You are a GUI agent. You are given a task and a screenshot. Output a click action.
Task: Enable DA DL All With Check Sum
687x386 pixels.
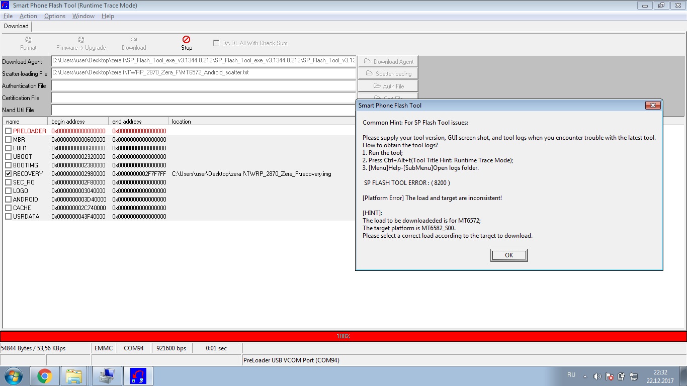point(216,43)
